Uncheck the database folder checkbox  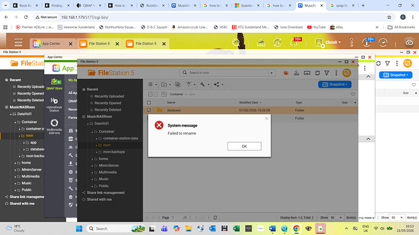[x=149, y=110]
